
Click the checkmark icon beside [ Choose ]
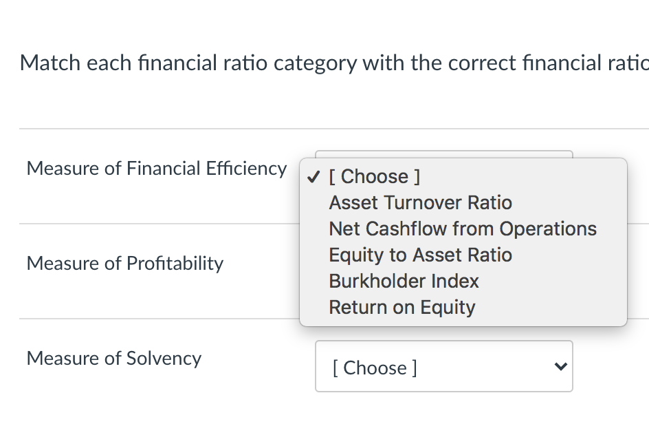coord(313,177)
